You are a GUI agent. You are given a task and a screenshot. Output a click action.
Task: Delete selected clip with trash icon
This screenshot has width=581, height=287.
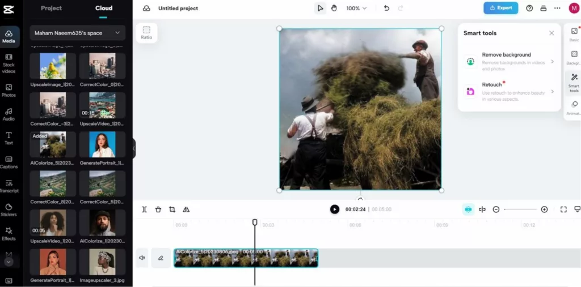(158, 209)
